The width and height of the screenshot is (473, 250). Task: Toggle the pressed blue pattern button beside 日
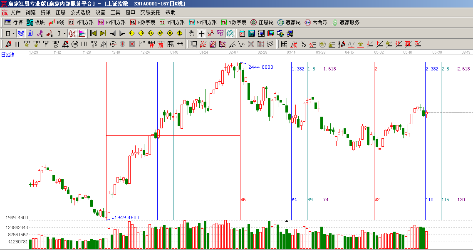coord(21,33)
